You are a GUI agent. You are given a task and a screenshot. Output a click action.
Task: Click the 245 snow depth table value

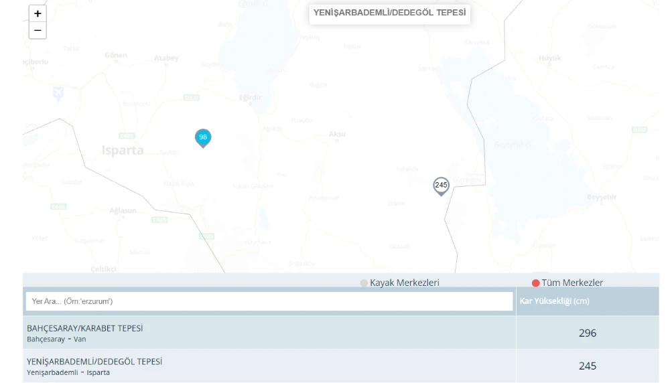point(587,366)
